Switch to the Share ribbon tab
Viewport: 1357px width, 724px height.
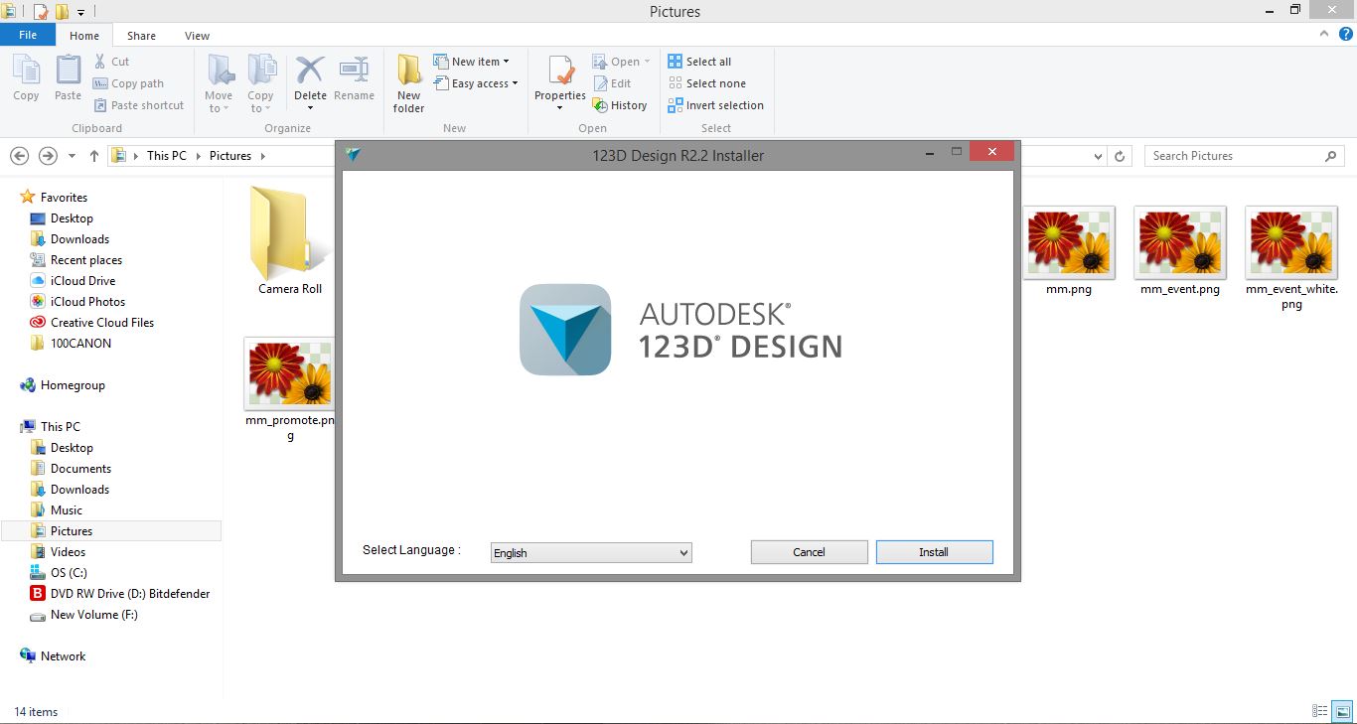pos(141,36)
